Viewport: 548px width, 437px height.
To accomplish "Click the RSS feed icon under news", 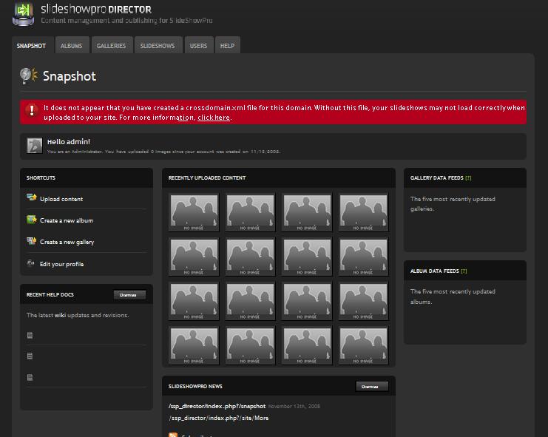I will tap(173, 435).
